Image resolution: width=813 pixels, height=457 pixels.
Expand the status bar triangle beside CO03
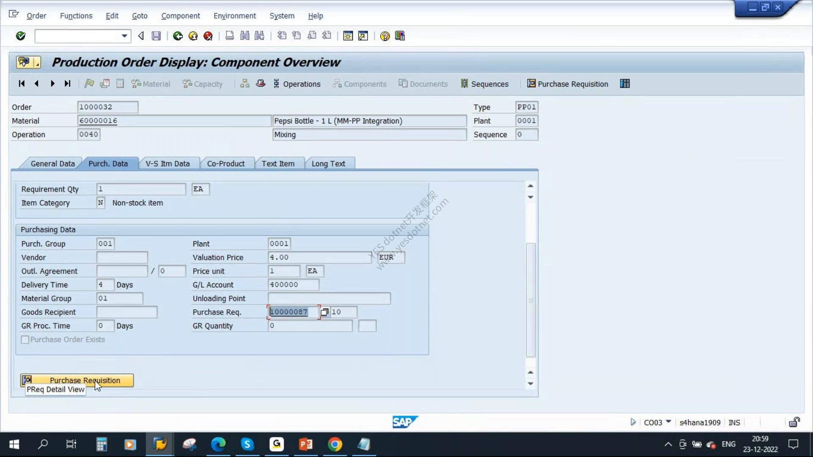click(633, 422)
